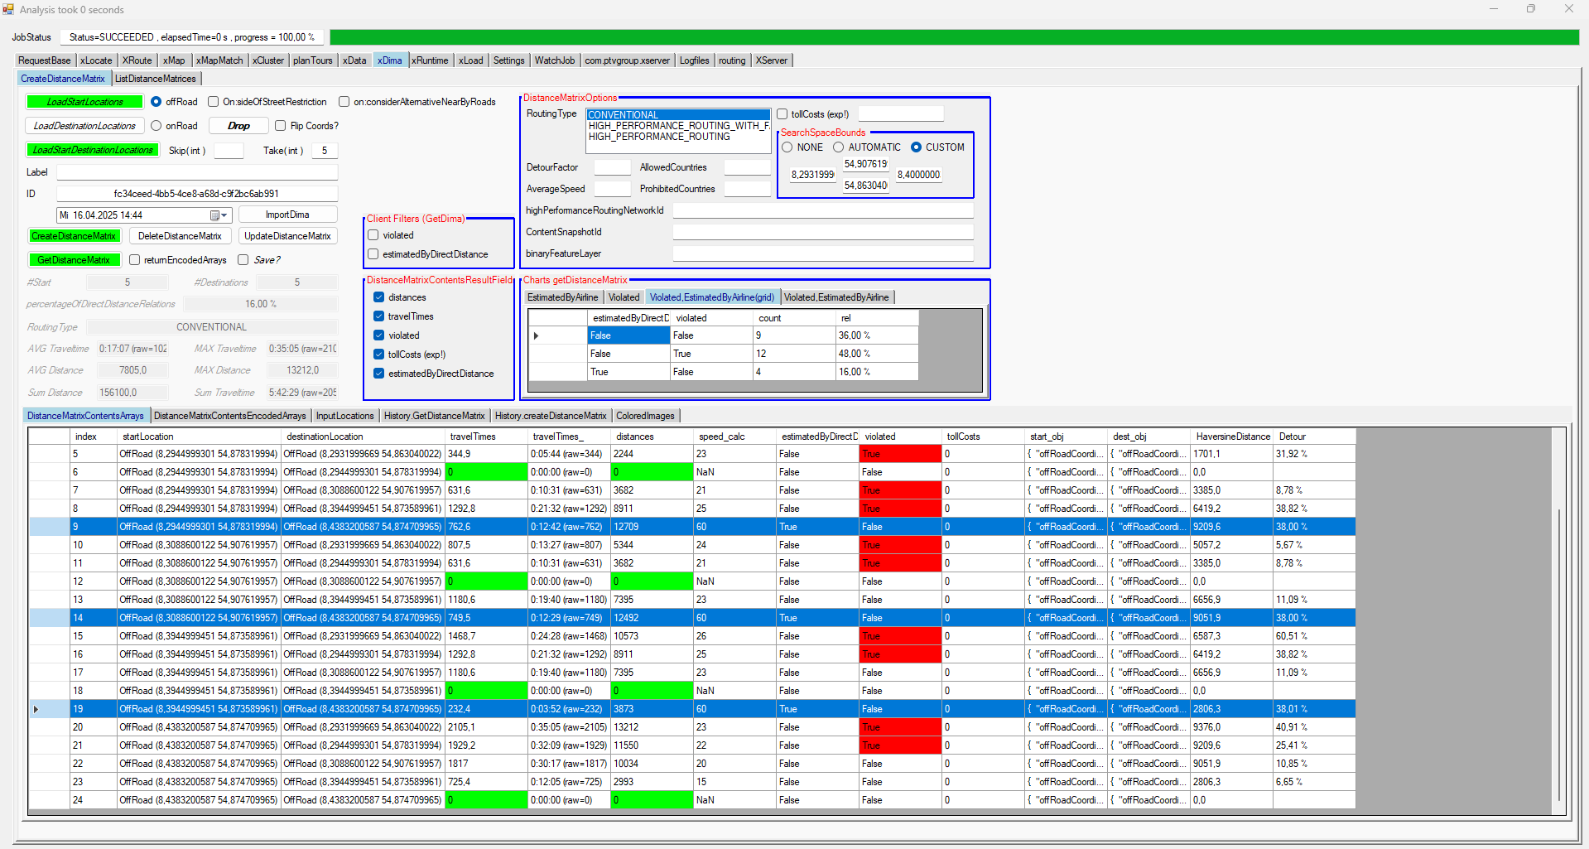This screenshot has width=1589, height=849.
Task: Select CONVENTIONAL in the RoutingType list
Action: (x=624, y=115)
